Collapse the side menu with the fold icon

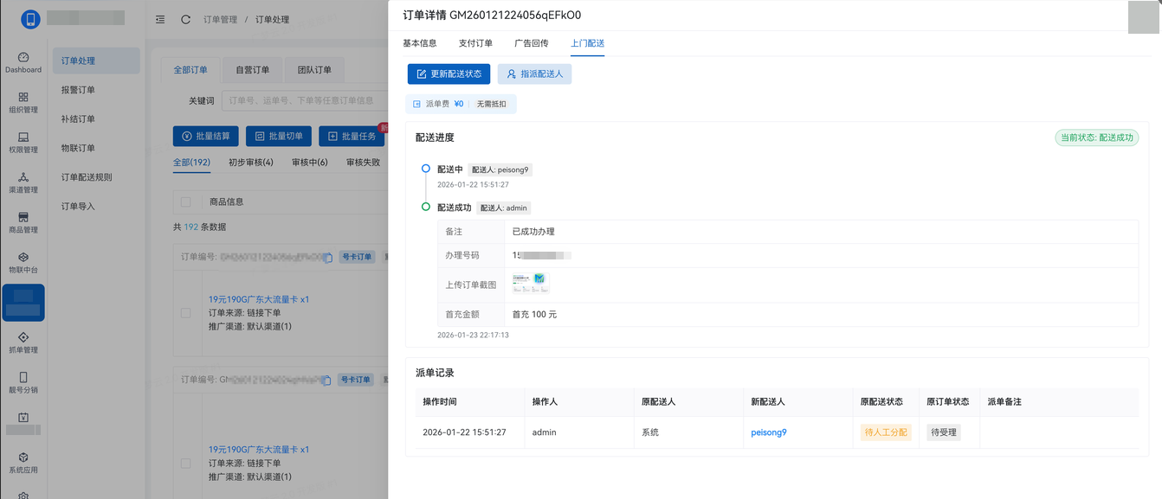pyautogui.click(x=160, y=19)
